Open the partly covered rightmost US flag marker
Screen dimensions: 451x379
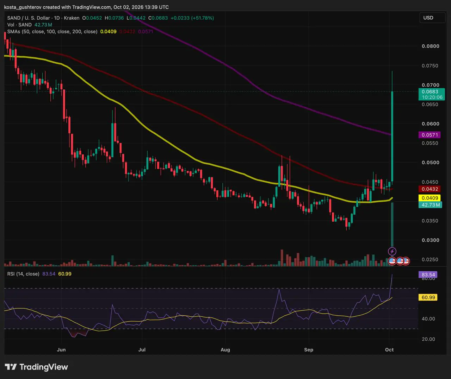pyautogui.click(x=407, y=261)
